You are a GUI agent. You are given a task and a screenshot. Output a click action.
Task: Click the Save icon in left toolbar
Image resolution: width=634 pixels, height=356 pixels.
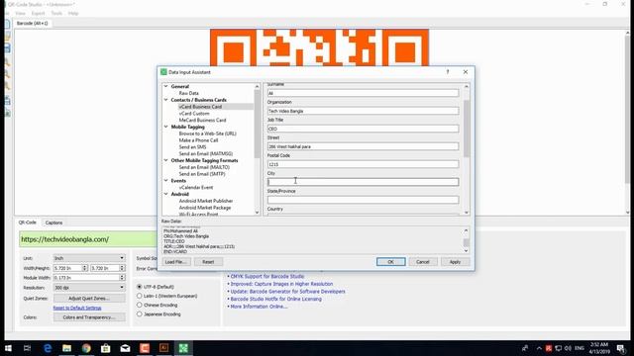tap(8, 48)
